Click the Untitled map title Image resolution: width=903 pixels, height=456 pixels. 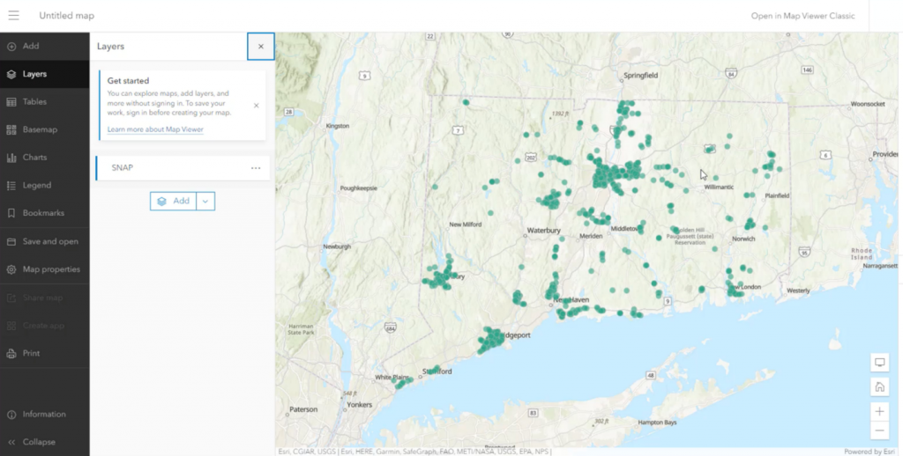click(66, 16)
